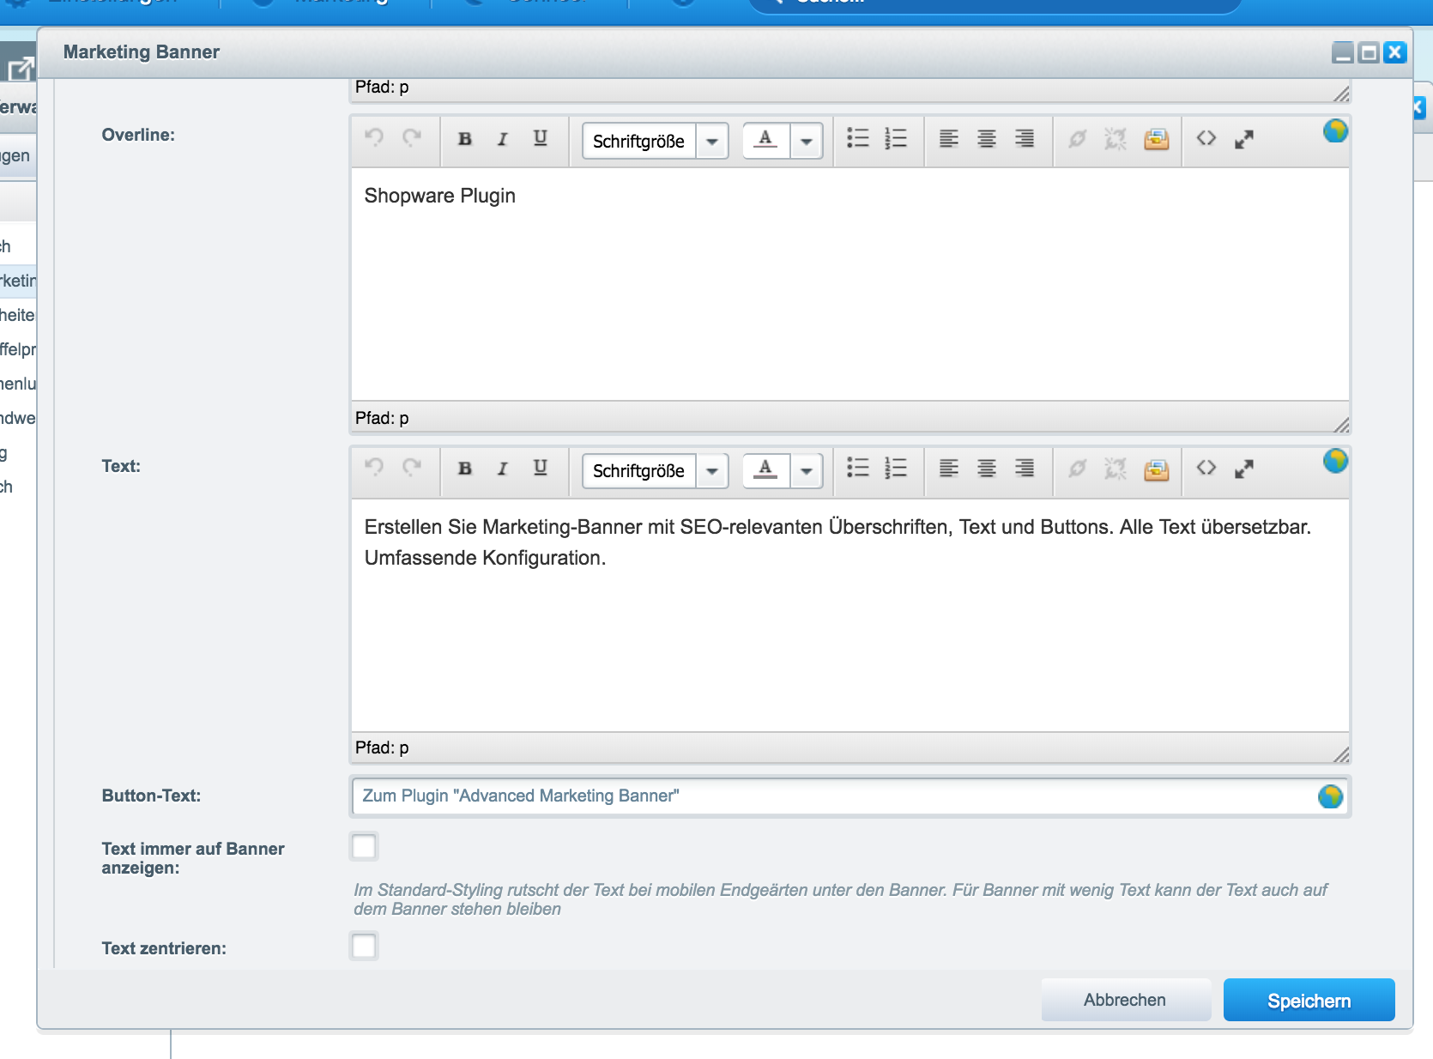Open Schriftgröße dropdown in Text editor
The height and width of the screenshot is (1059, 1433).
[712, 470]
